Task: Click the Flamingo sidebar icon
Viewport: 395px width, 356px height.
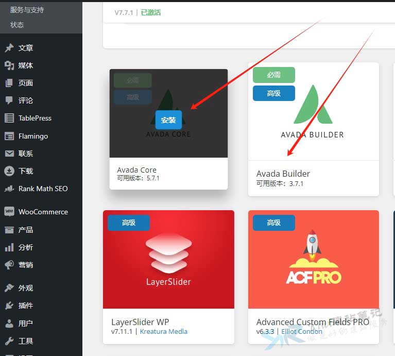Action: click(9, 137)
